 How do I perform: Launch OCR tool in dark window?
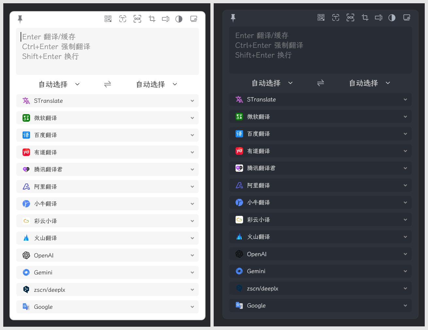(350, 18)
